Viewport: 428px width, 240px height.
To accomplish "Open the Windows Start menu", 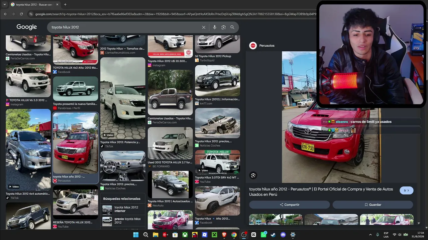I will [136, 235].
